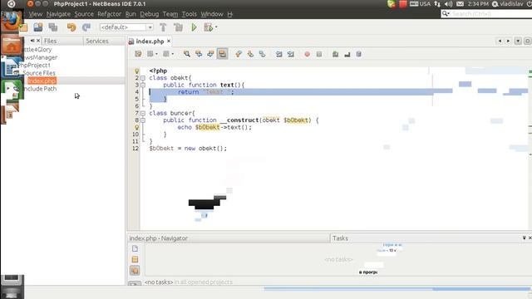Click the Comment editor icon

click(335, 54)
